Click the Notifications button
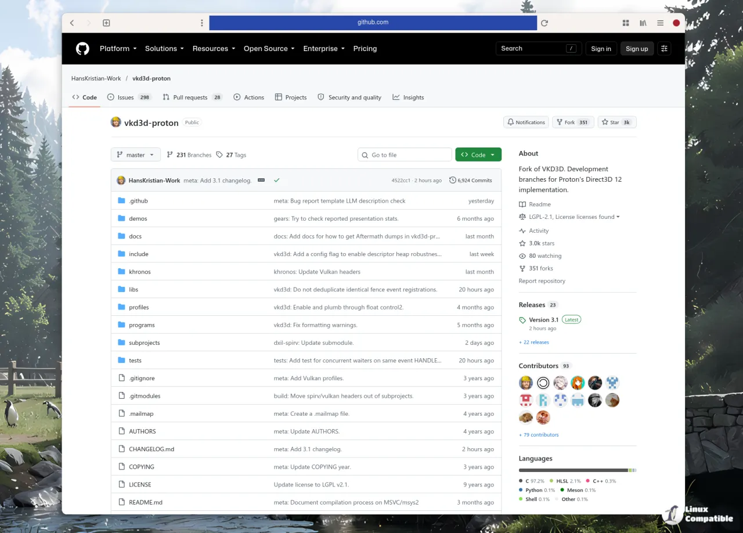The height and width of the screenshot is (533, 743). [x=526, y=123]
